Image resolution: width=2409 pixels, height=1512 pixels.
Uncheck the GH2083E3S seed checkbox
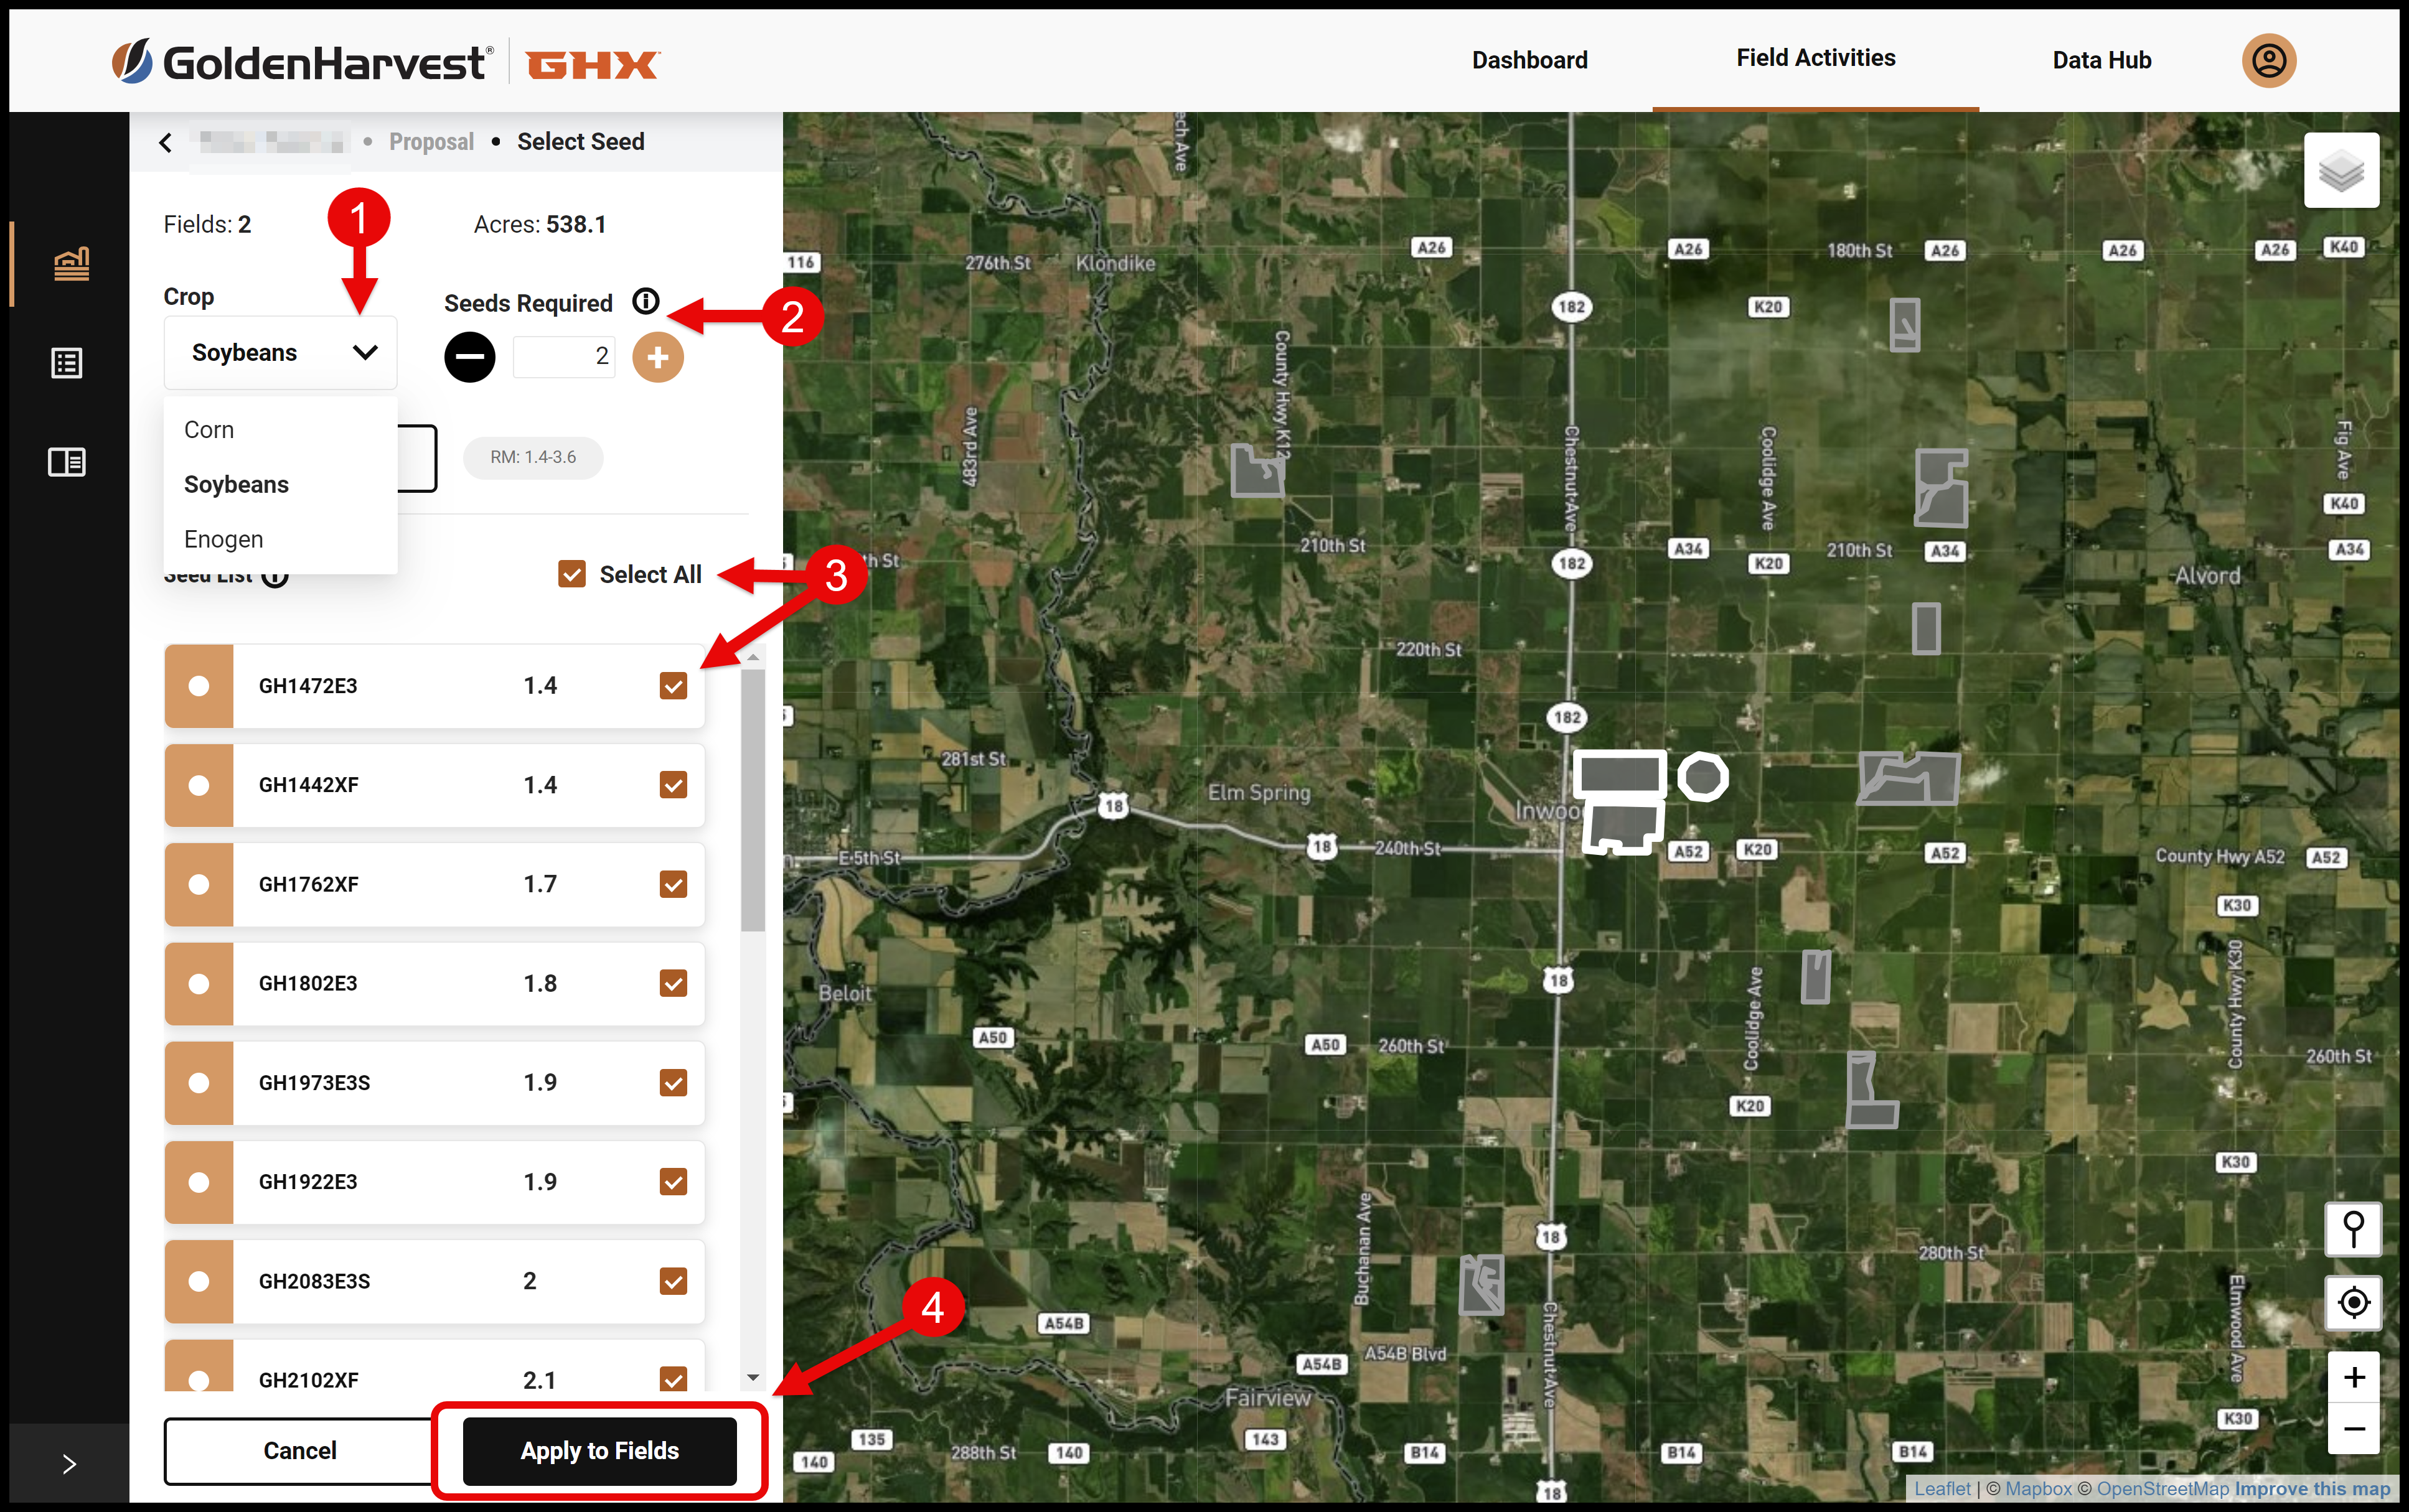[674, 1281]
